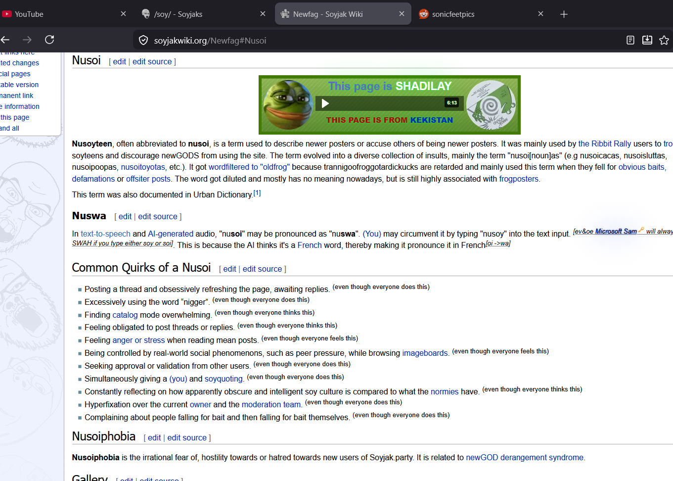Click the install/download icon in the address bar
Screen dimensions: 673x481
(647, 40)
